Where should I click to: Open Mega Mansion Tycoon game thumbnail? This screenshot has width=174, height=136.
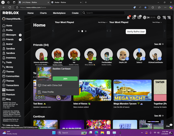tap(133, 90)
